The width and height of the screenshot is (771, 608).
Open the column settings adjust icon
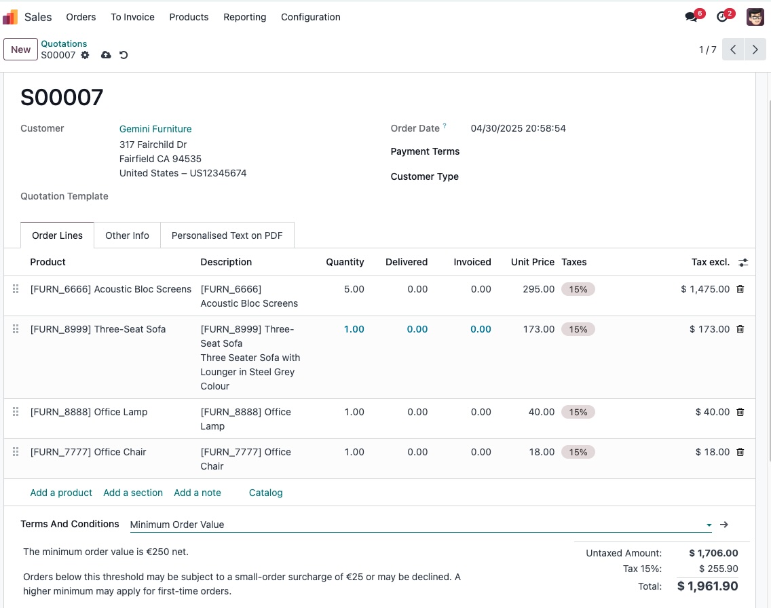click(x=743, y=262)
